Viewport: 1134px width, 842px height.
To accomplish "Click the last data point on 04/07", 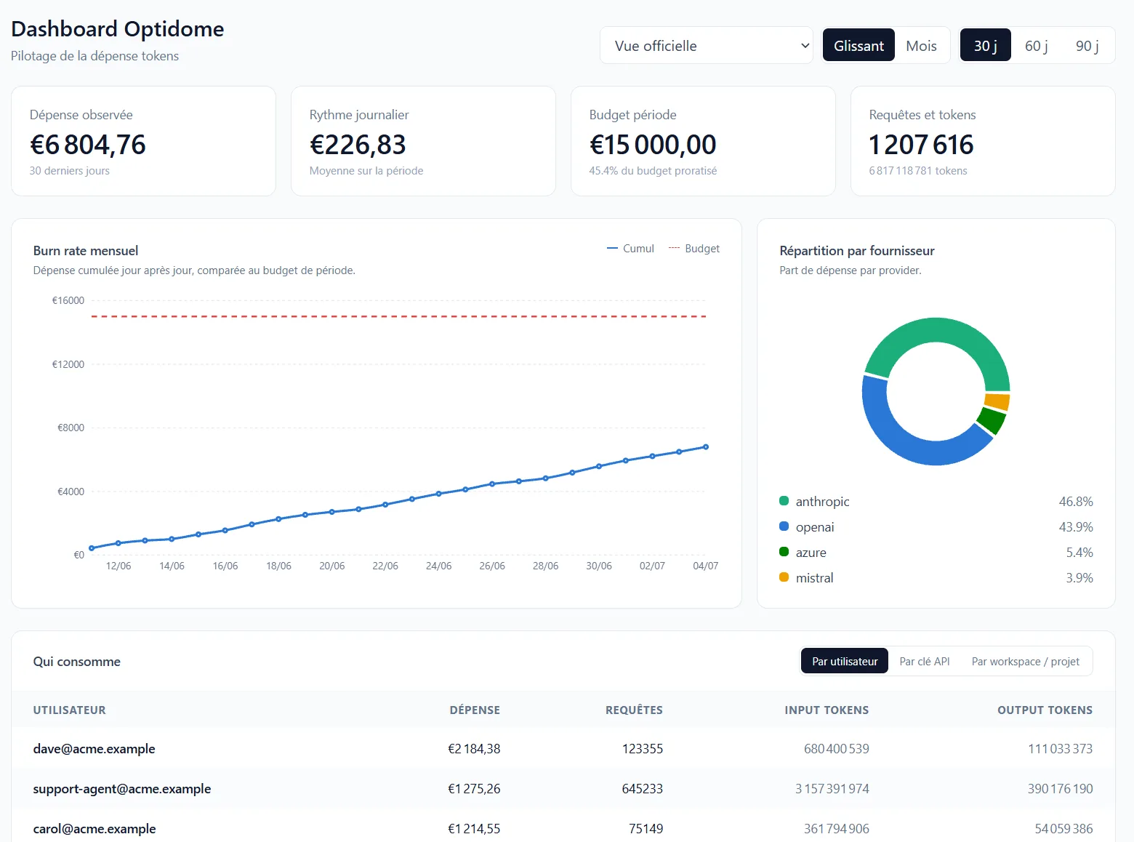I will (x=705, y=447).
